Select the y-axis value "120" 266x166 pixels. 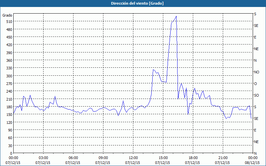[9, 122]
